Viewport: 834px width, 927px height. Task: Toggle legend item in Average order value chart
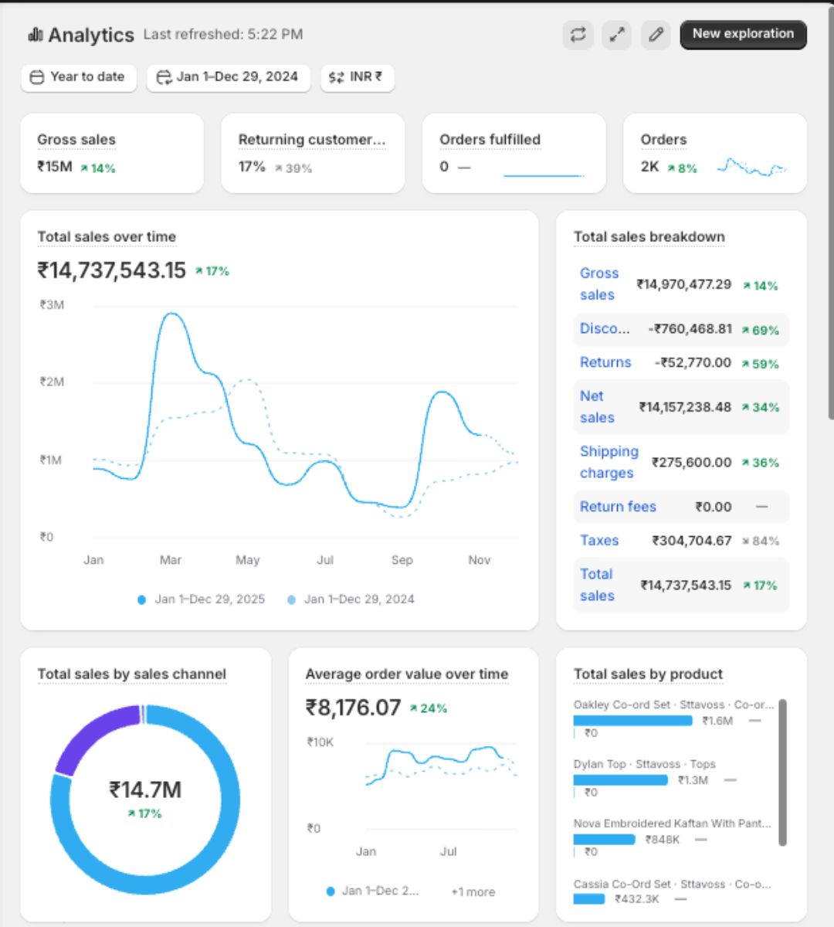[x=373, y=891]
